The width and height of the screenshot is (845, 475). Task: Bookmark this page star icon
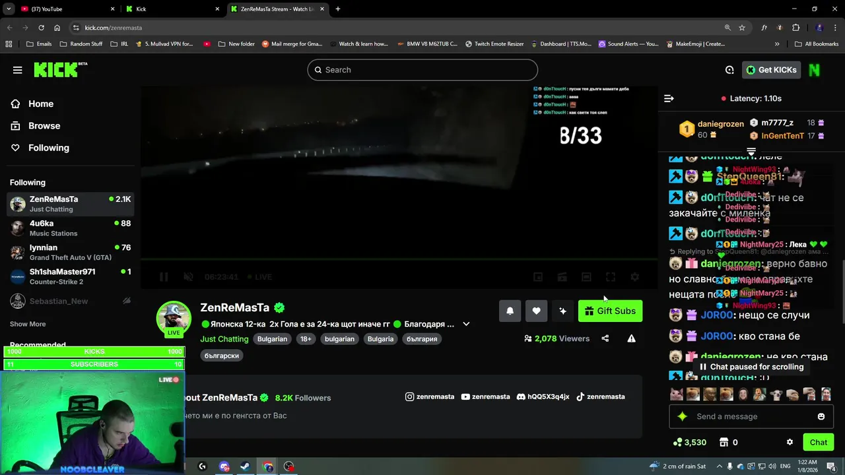pyautogui.click(x=742, y=28)
